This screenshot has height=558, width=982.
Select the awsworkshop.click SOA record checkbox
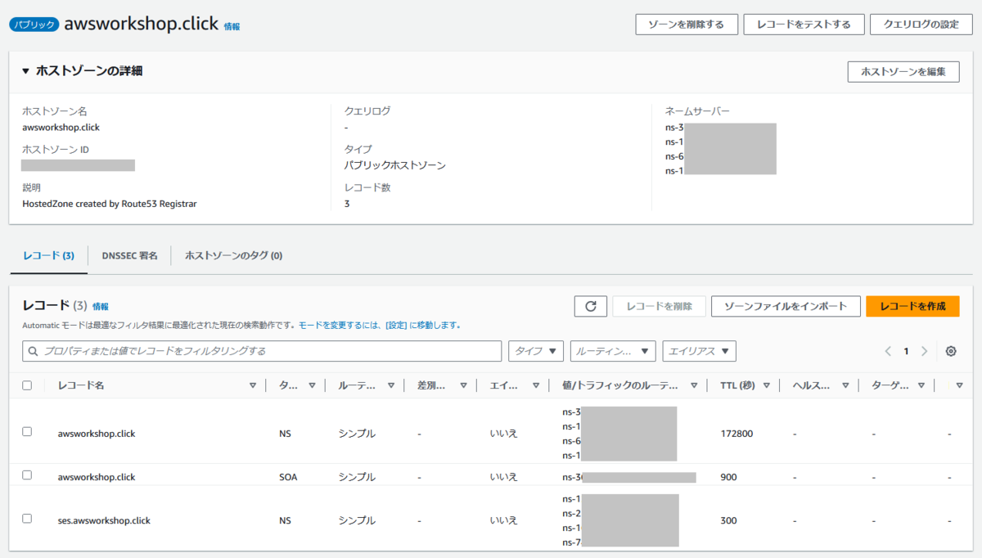tap(27, 475)
